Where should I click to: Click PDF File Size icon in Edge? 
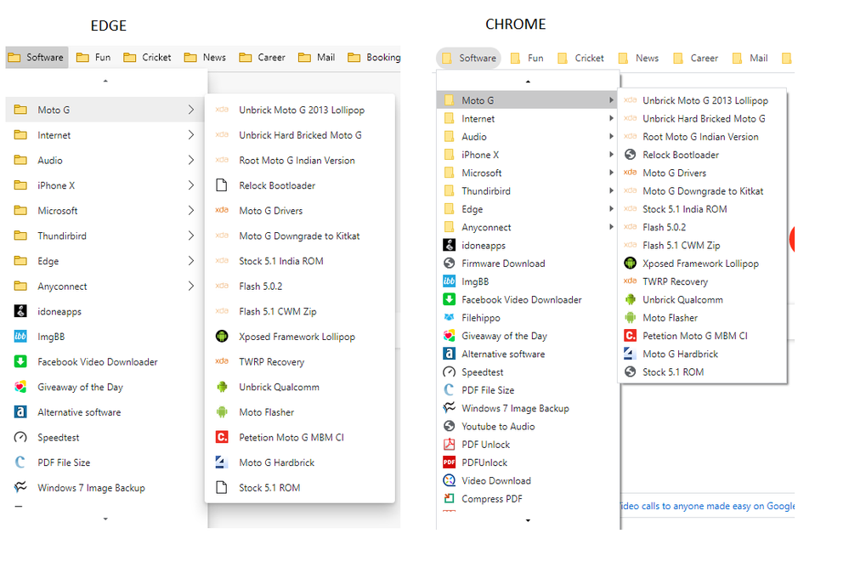pos(20,462)
